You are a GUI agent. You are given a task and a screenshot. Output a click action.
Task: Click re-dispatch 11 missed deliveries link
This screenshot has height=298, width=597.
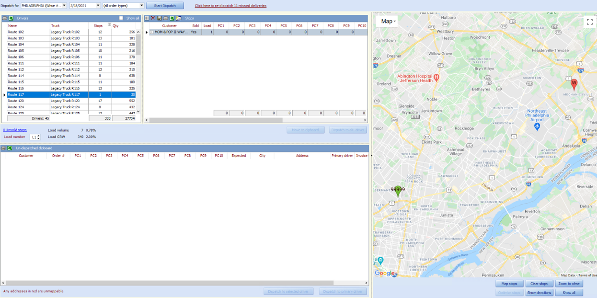tap(230, 6)
